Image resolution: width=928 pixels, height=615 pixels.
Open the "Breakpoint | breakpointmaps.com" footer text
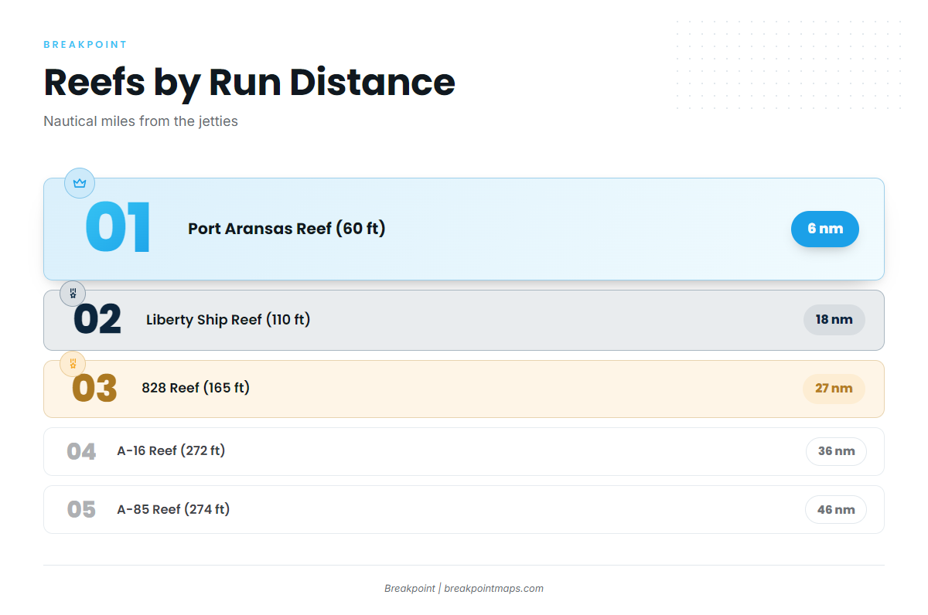pyautogui.click(x=464, y=588)
